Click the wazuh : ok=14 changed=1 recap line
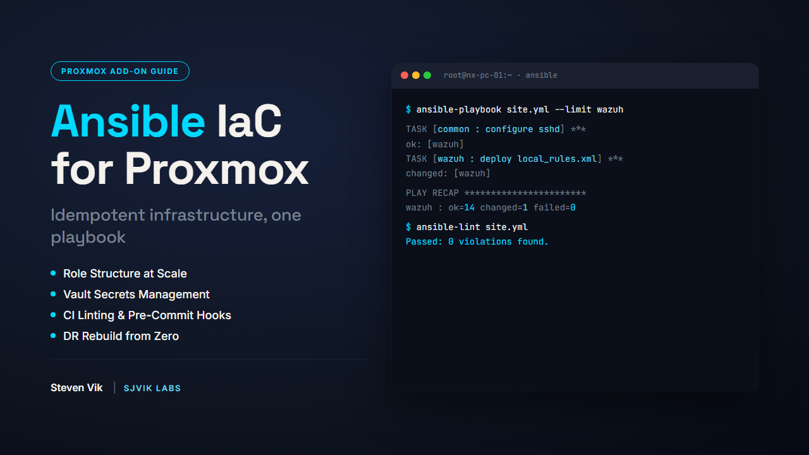809x455 pixels. click(x=490, y=207)
